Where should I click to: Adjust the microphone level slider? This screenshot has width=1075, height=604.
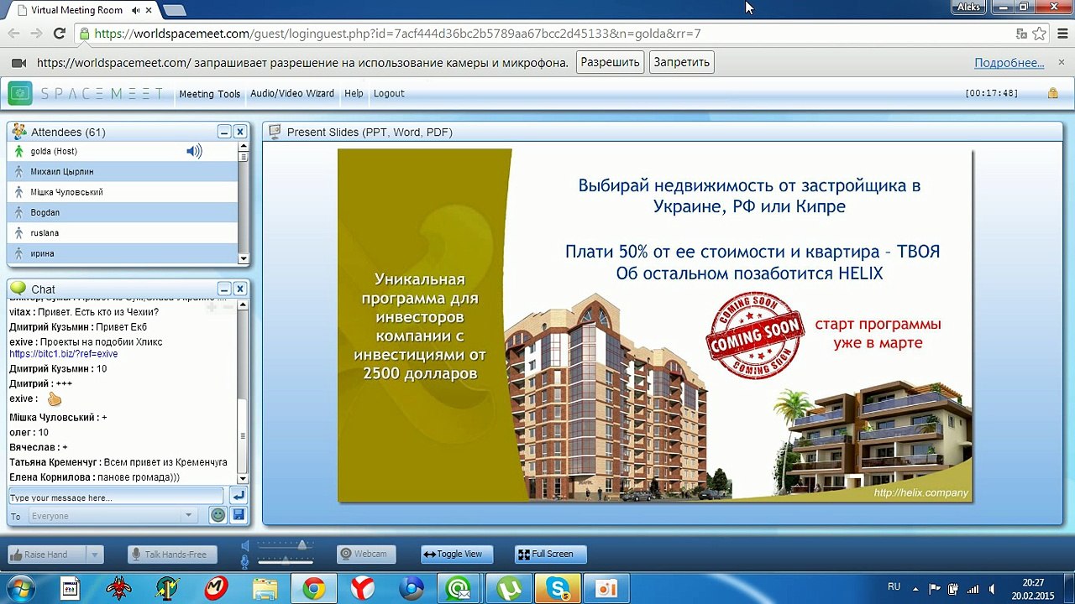tap(286, 560)
